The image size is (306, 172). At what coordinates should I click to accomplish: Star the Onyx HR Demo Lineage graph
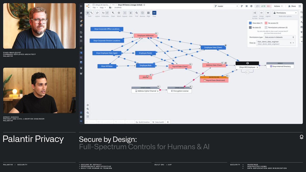pos(144,5)
